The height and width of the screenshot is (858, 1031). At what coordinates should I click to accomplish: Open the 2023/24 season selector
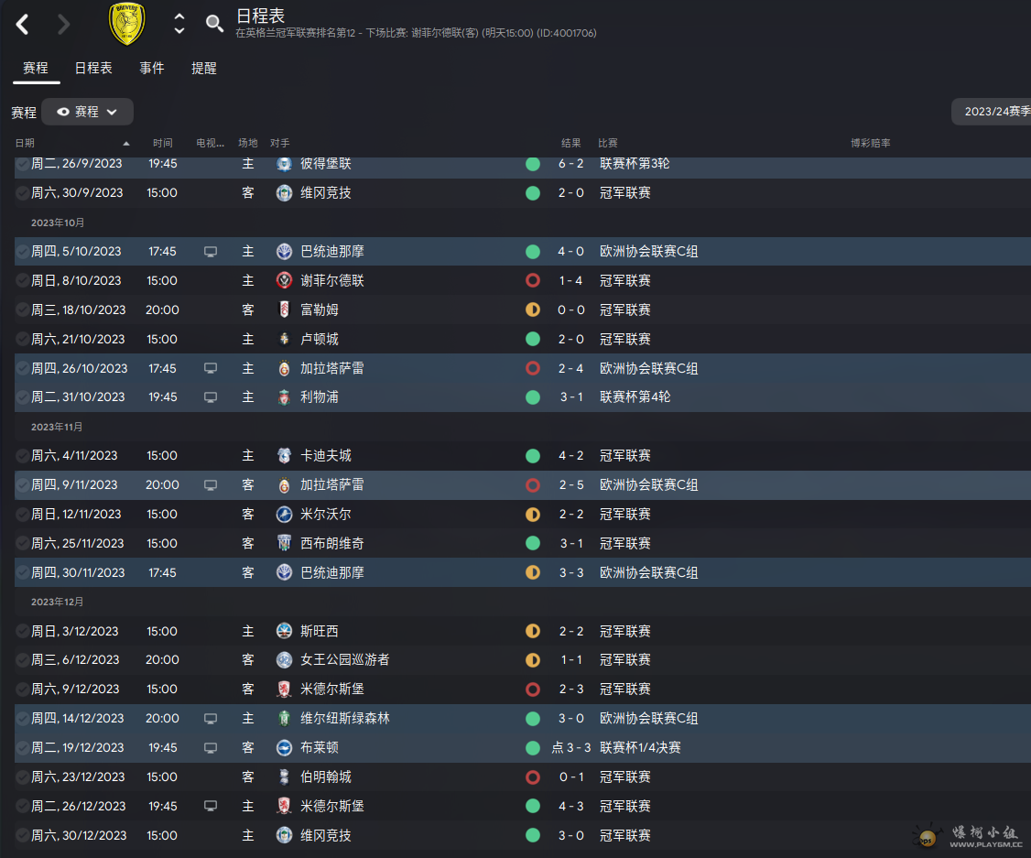click(992, 112)
